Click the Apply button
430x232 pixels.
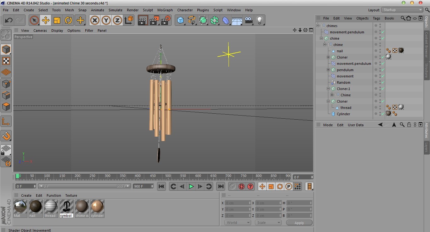[299, 223]
